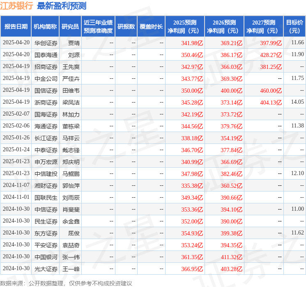Screen dimensions: 306x287
Task: Select the 覆盖时长 column header
Action: click(151, 27)
